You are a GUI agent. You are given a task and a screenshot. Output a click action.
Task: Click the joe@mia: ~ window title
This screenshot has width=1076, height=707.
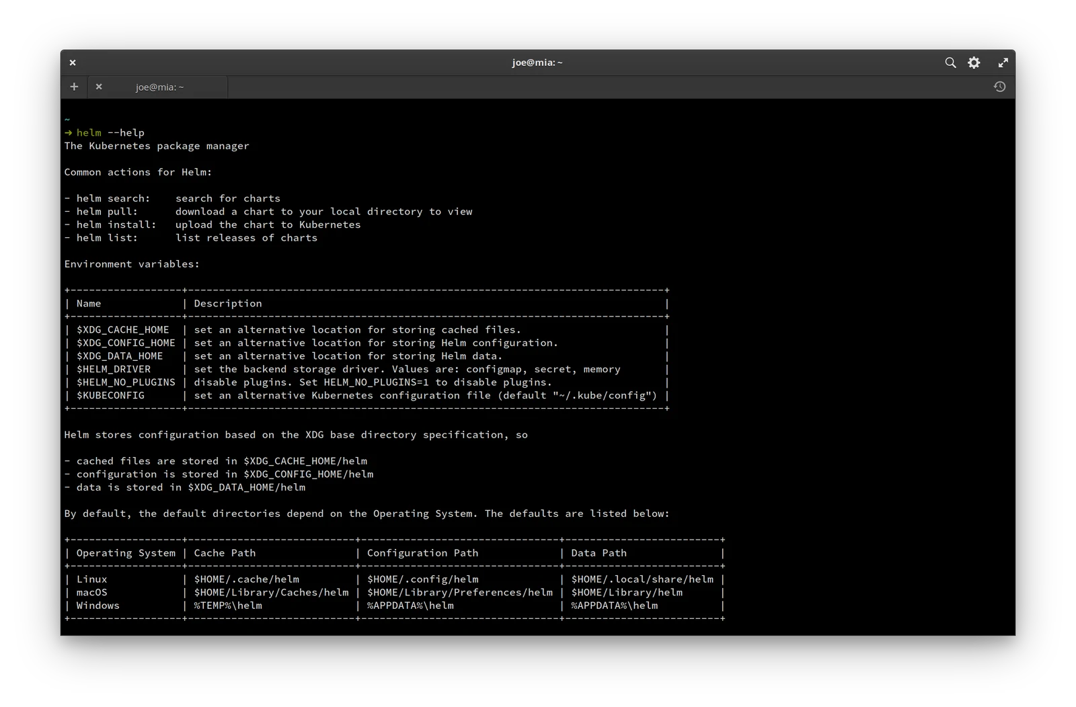tap(537, 63)
